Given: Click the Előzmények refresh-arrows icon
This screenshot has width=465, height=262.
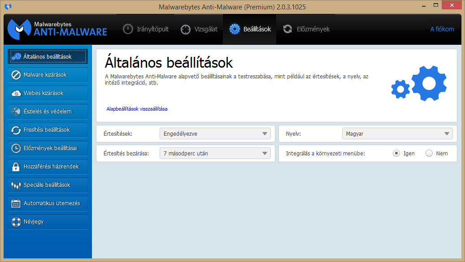Looking at the screenshot, I should pos(287,29).
